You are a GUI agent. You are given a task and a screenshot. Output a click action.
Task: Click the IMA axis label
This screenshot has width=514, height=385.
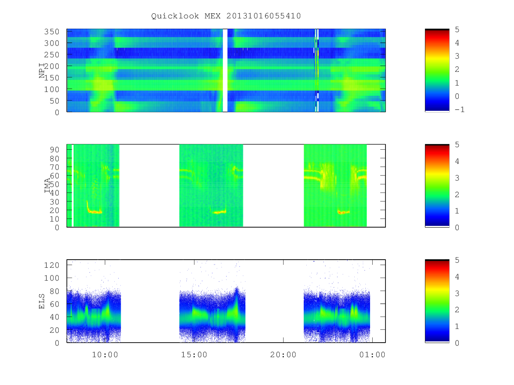pos(47,186)
